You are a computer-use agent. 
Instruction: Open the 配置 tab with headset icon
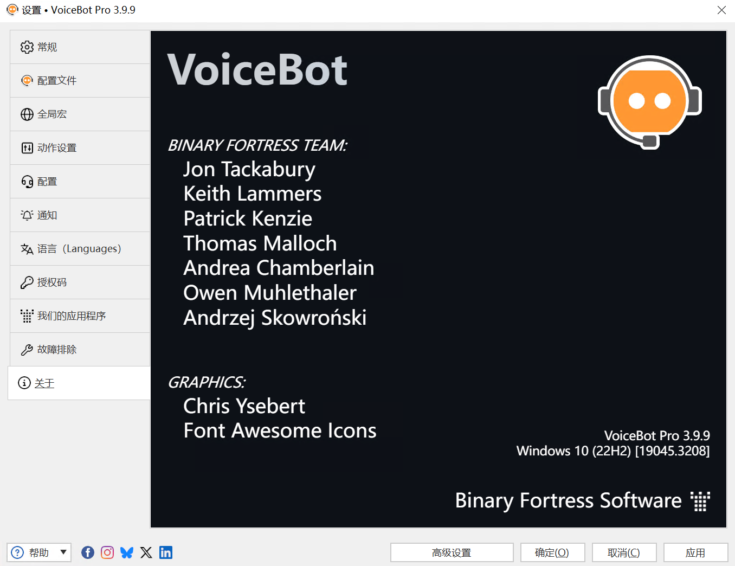(x=80, y=182)
